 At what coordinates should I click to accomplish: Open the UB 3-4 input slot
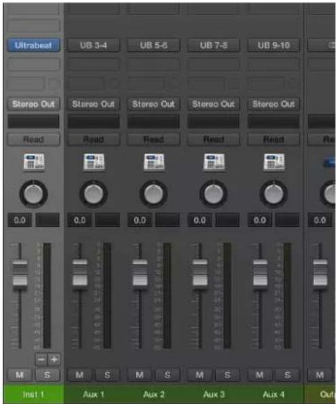94,45
